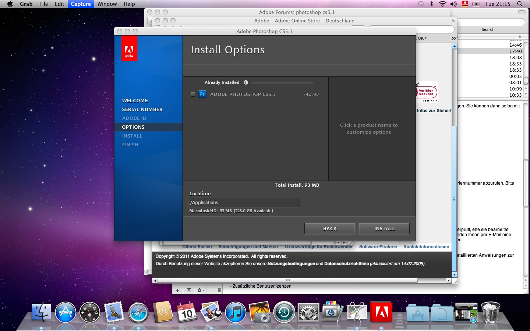
Task: Click the Time Machine menu bar icon
Action: [421, 4]
